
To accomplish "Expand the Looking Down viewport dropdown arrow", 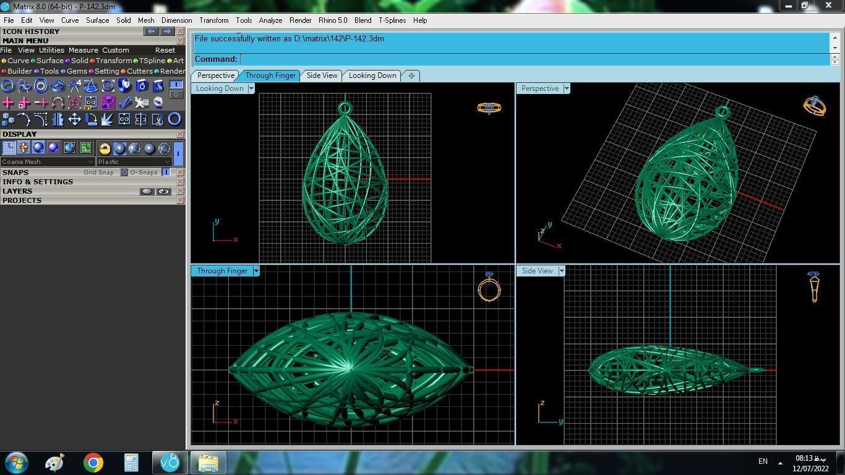I will tap(251, 88).
